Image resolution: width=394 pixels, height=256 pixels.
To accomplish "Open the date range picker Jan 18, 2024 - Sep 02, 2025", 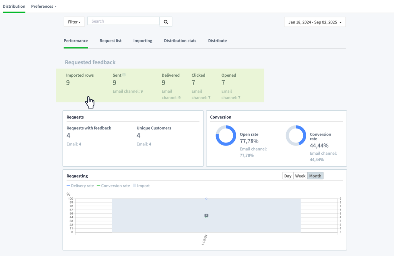I will [315, 22].
